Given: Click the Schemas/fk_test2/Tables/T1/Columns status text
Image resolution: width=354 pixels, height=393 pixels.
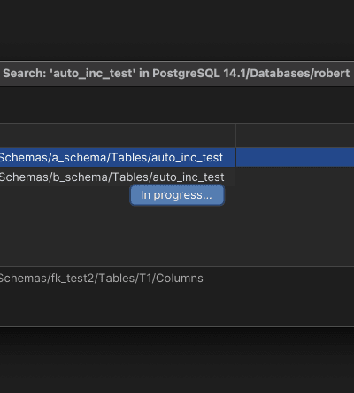Looking at the screenshot, I should (101, 279).
